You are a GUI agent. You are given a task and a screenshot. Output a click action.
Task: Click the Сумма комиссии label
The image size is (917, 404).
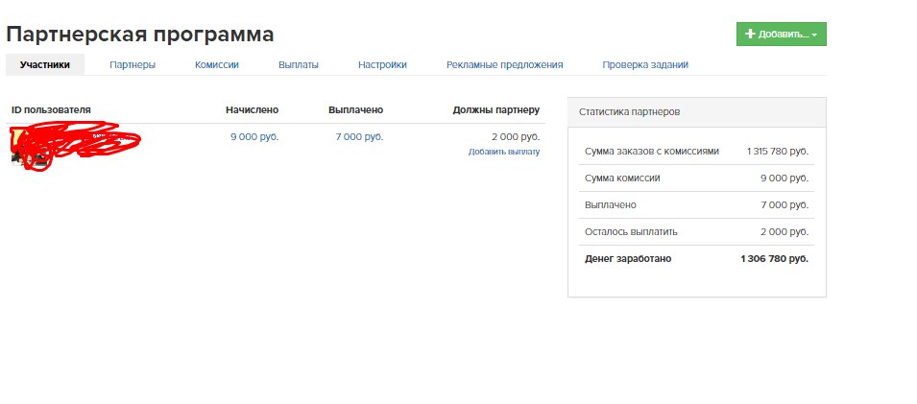[622, 178]
